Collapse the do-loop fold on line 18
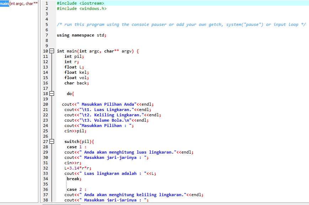The image size is (309, 205). (52, 93)
